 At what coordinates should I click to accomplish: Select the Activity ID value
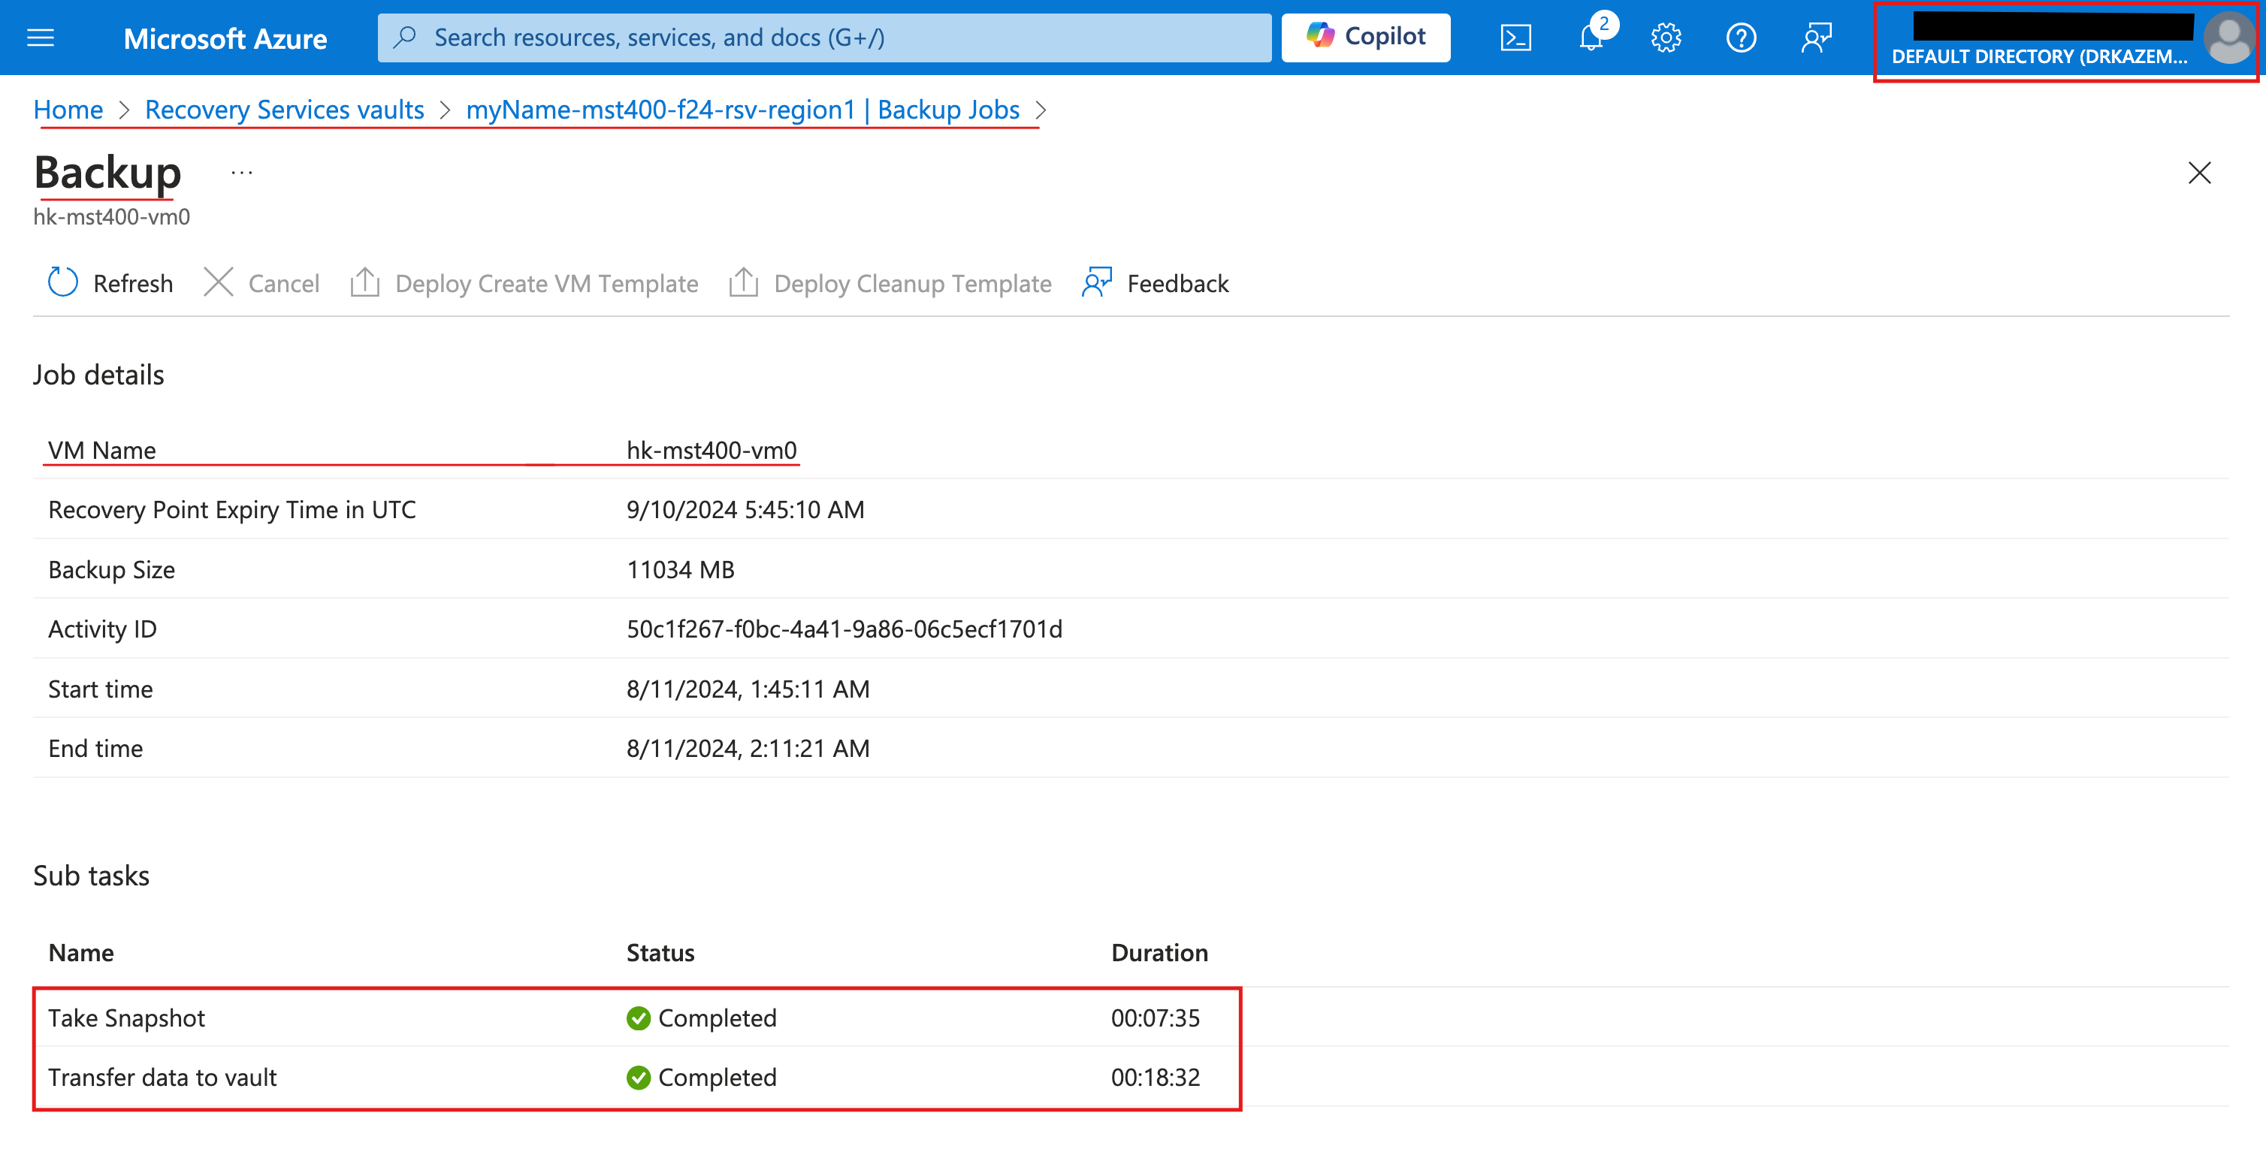pos(844,629)
